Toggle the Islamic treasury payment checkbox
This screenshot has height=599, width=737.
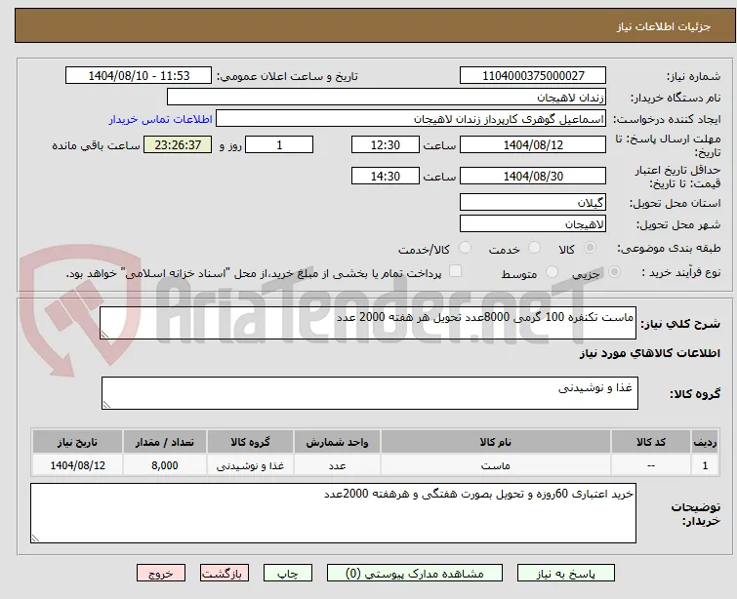pos(456,271)
